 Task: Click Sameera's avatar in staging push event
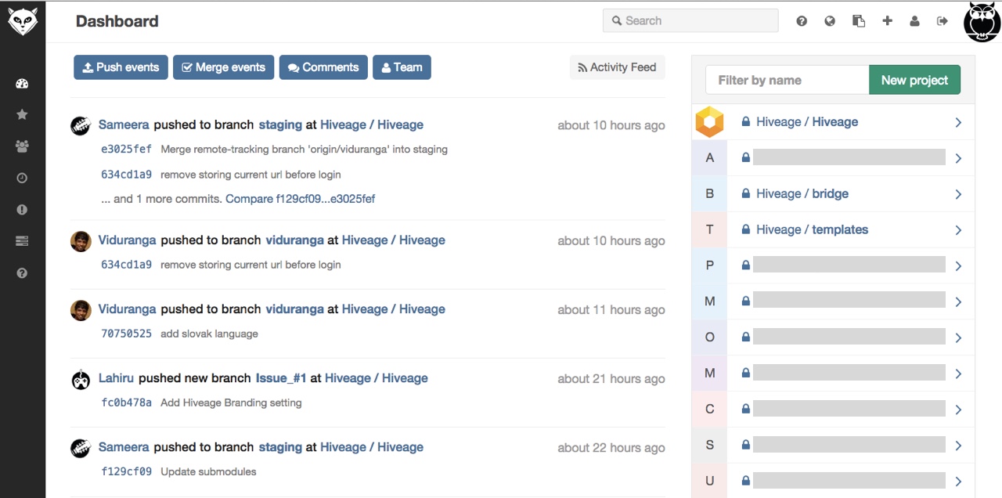[x=81, y=125]
